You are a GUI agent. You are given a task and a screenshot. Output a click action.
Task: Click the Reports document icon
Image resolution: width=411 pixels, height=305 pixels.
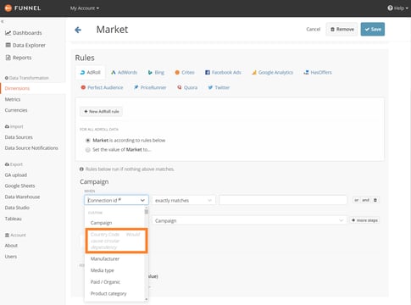pos(8,58)
